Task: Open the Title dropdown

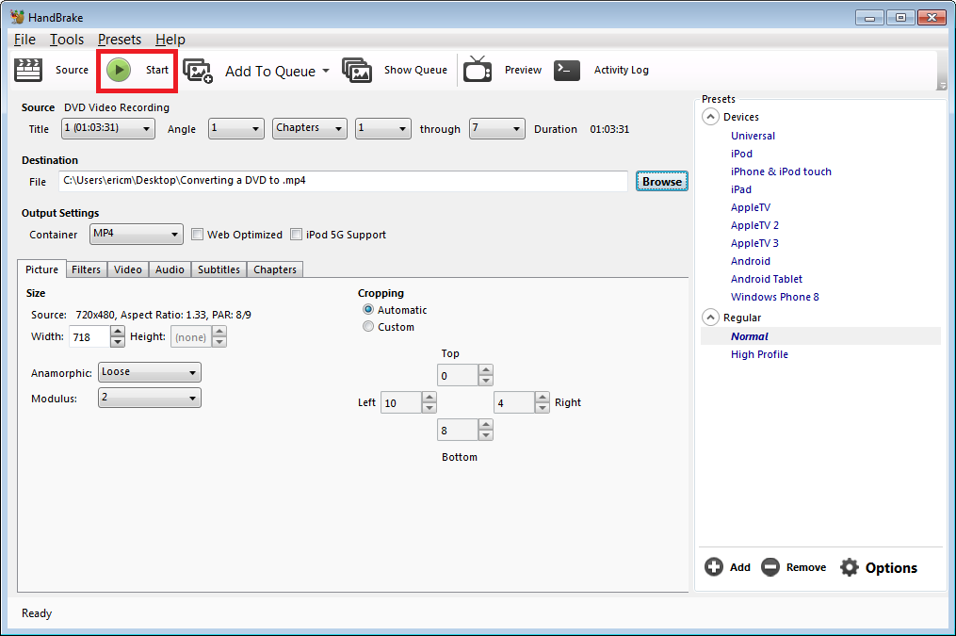Action: (x=108, y=129)
